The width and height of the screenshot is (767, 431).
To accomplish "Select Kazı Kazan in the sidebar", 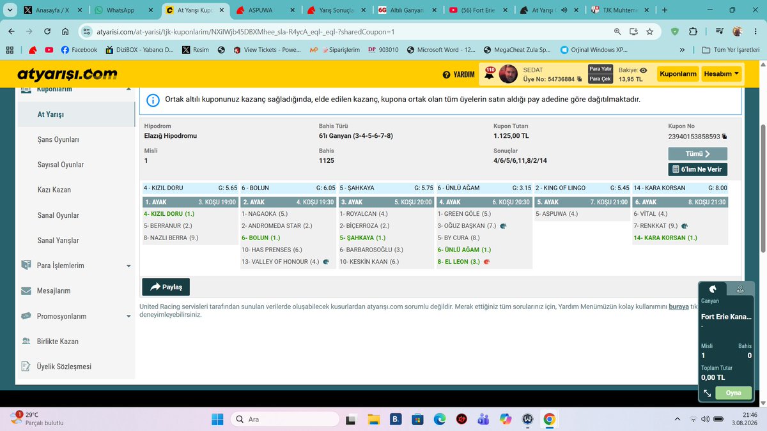I will pos(54,190).
